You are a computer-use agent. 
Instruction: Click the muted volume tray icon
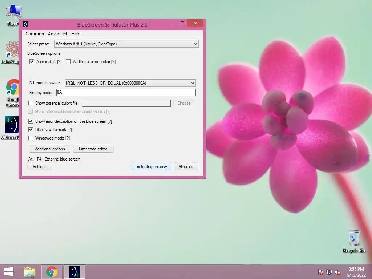pos(338,272)
